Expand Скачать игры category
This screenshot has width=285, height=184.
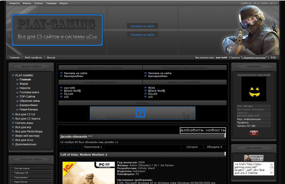point(24,123)
